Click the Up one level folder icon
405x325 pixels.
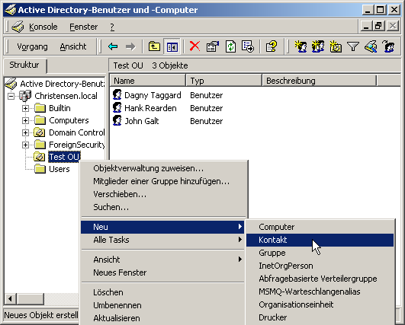pyautogui.click(x=154, y=46)
